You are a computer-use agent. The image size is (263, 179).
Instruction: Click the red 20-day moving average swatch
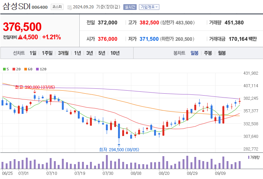tap(14, 69)
